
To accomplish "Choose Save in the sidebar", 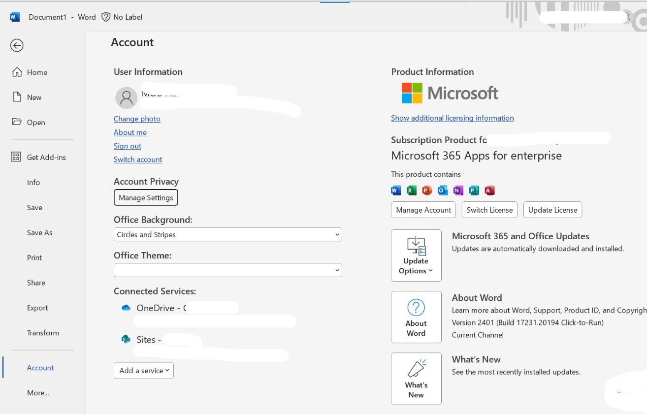I will [x=34, y=208].
